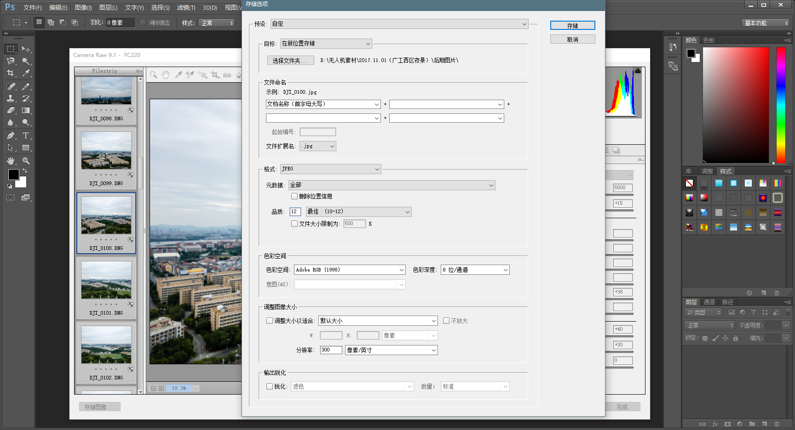Pick the Hand tool in left toolbar
Viewport: 795px width, 430px height.
(x=11, y=161)
